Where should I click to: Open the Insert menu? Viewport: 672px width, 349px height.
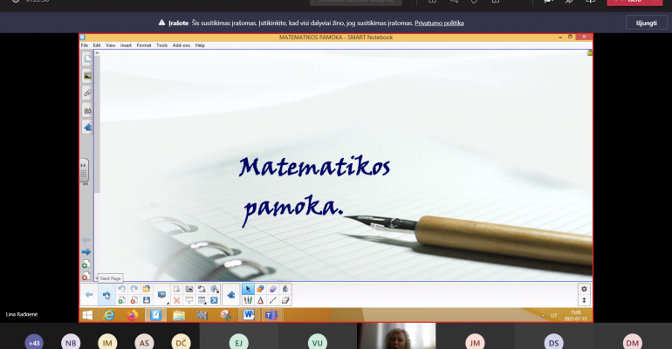click(x=126, y=45)
